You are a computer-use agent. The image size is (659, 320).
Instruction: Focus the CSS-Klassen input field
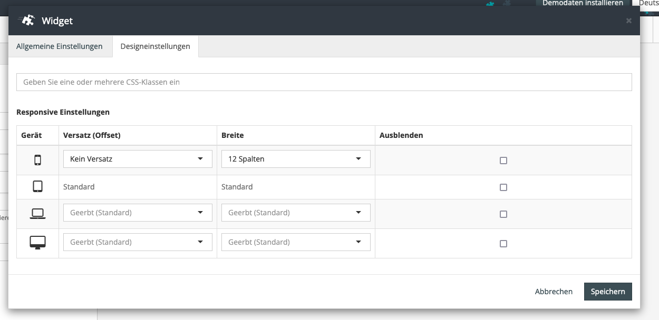tap(324, 82)
